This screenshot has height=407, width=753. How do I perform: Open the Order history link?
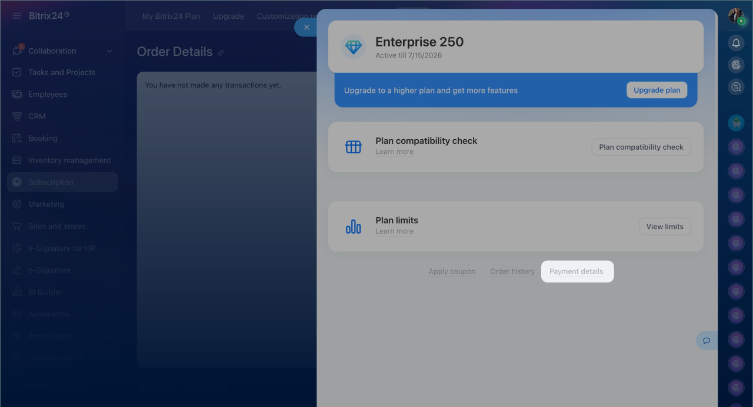[x=512, y=271]
